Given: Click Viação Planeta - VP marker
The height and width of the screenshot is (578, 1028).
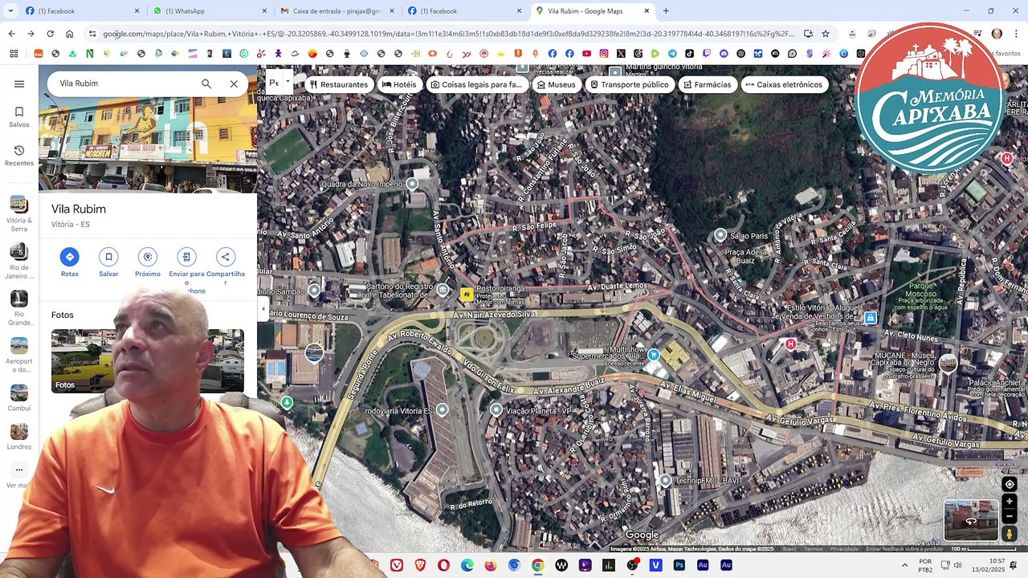Looking at the screenshot, I should coord(496,410).
